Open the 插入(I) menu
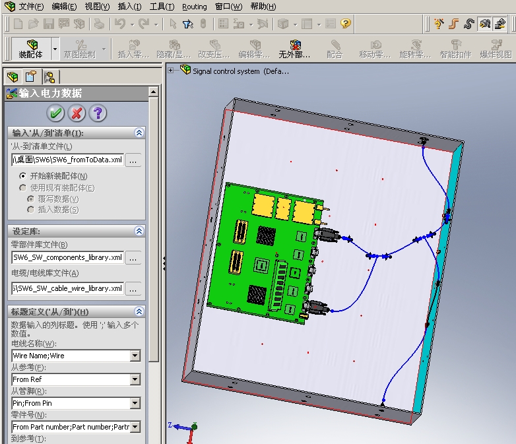 pyautogui.click(x=129, y=7)
